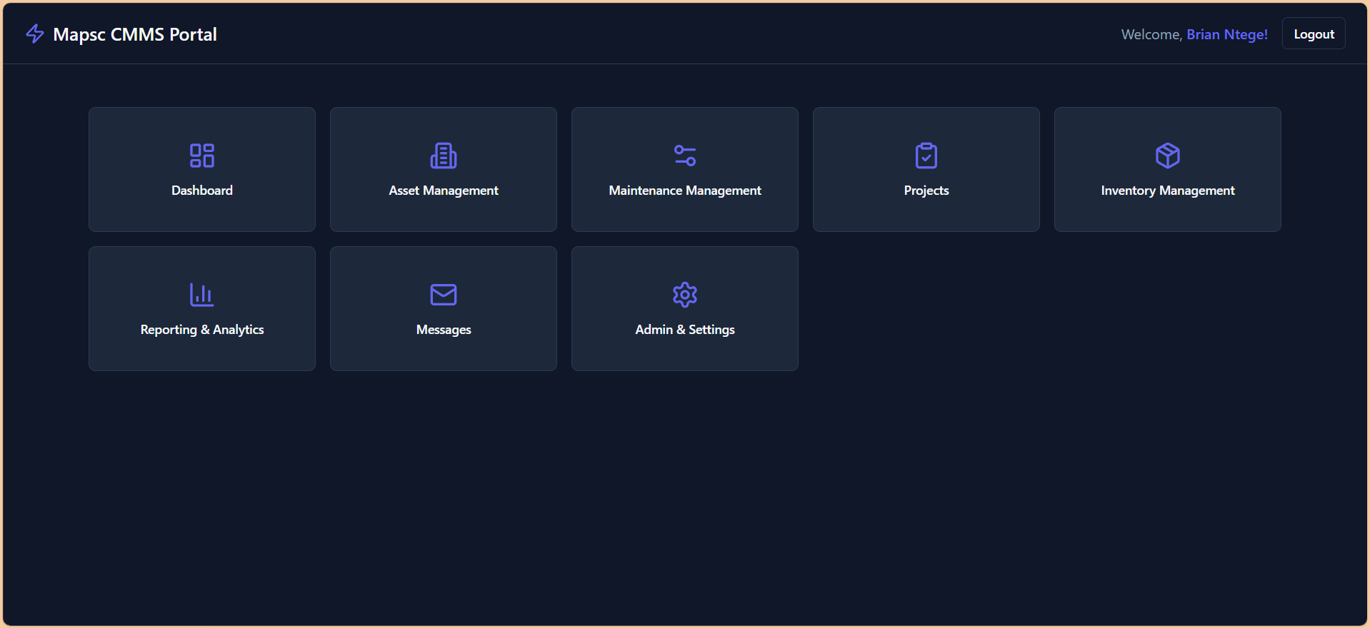1370x628 pixels.
Task: Click the Admin & Settings gear icon
Action: [685, 295]
